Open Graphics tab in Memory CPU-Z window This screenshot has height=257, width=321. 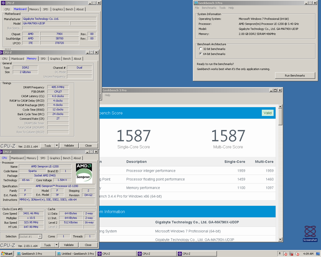click(x=55, y=59)
